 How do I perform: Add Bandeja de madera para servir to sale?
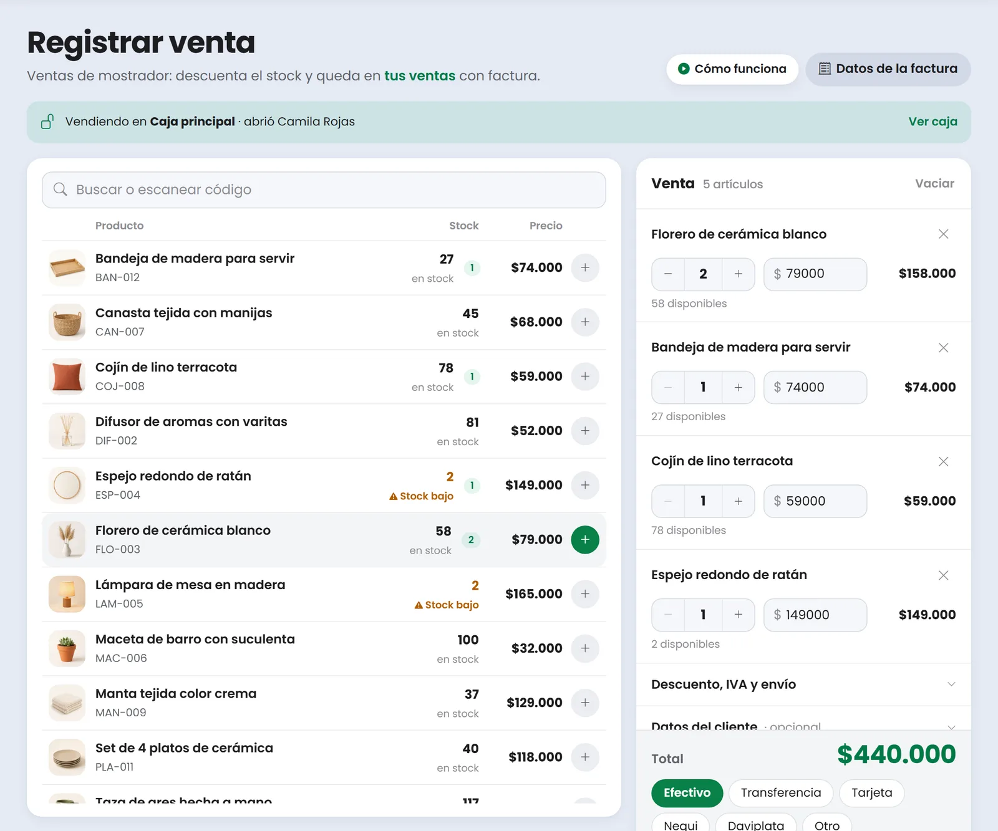585,267
